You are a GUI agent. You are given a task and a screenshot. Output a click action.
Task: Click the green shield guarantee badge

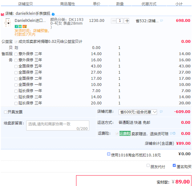(x=20, y=26)
